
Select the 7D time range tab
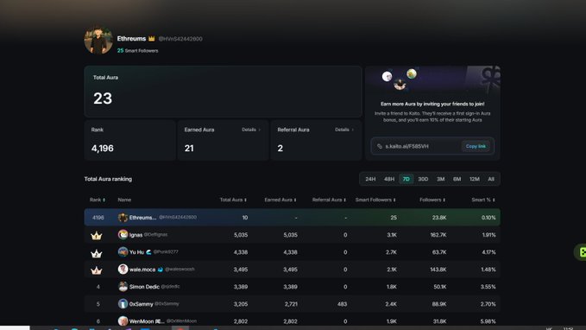coord(406,179)
